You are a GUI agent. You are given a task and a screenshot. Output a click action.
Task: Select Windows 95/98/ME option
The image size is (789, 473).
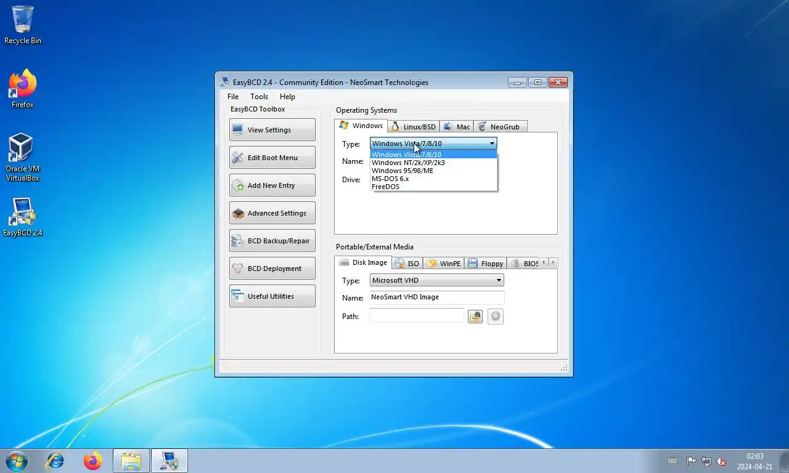(433, 171)
